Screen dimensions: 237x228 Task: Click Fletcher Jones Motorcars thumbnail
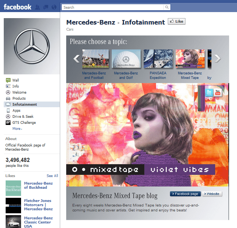tap(13, 206)
